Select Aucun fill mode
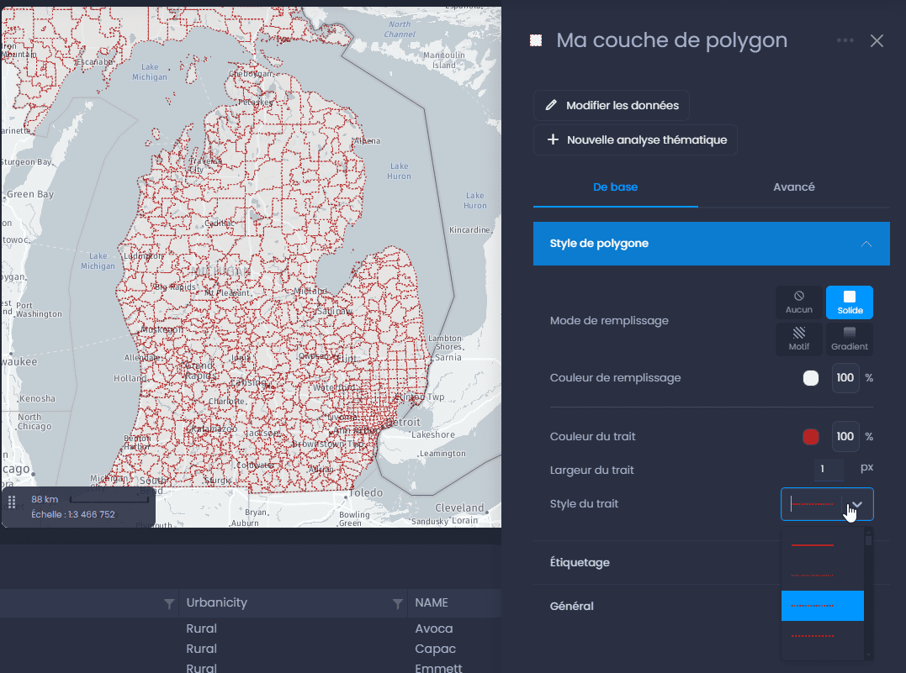The height and width of the screenshot is (673, 906). (799, 302)
